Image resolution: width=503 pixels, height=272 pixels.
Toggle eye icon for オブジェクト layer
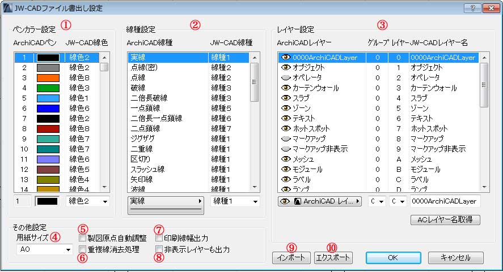285,67
